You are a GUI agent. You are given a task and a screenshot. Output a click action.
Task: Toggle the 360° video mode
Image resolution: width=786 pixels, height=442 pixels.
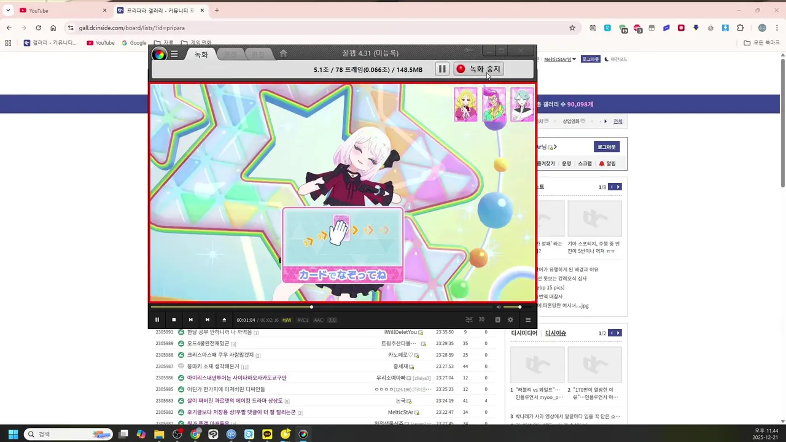tap(469, 319)
